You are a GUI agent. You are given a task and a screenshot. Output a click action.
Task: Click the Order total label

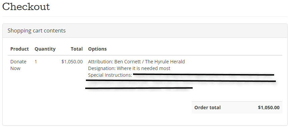[x=207, y=108]
